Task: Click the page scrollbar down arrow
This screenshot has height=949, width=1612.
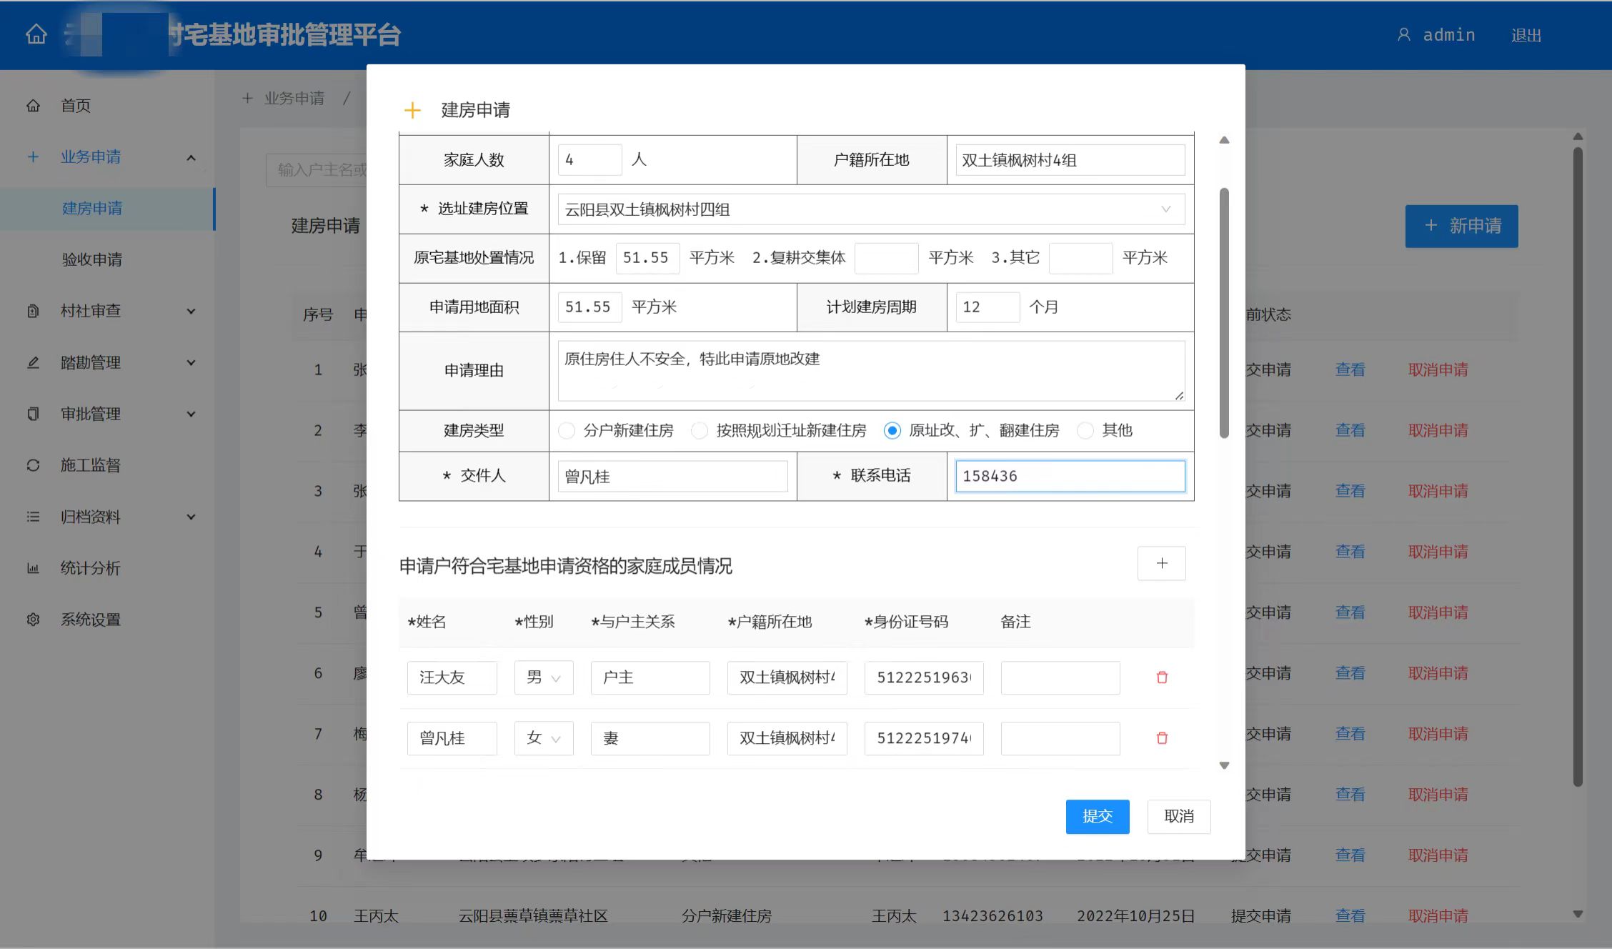Action: point(1578,914)
